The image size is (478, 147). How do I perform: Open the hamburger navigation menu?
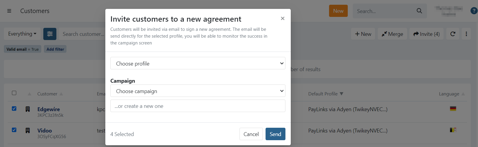tap(9, 11)
